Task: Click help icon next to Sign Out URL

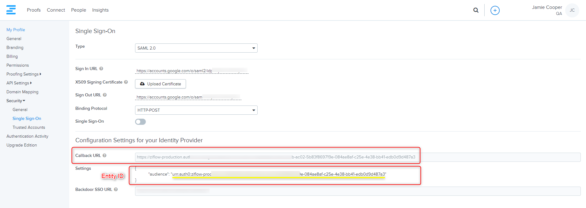Action: click(x=105, y=95)
